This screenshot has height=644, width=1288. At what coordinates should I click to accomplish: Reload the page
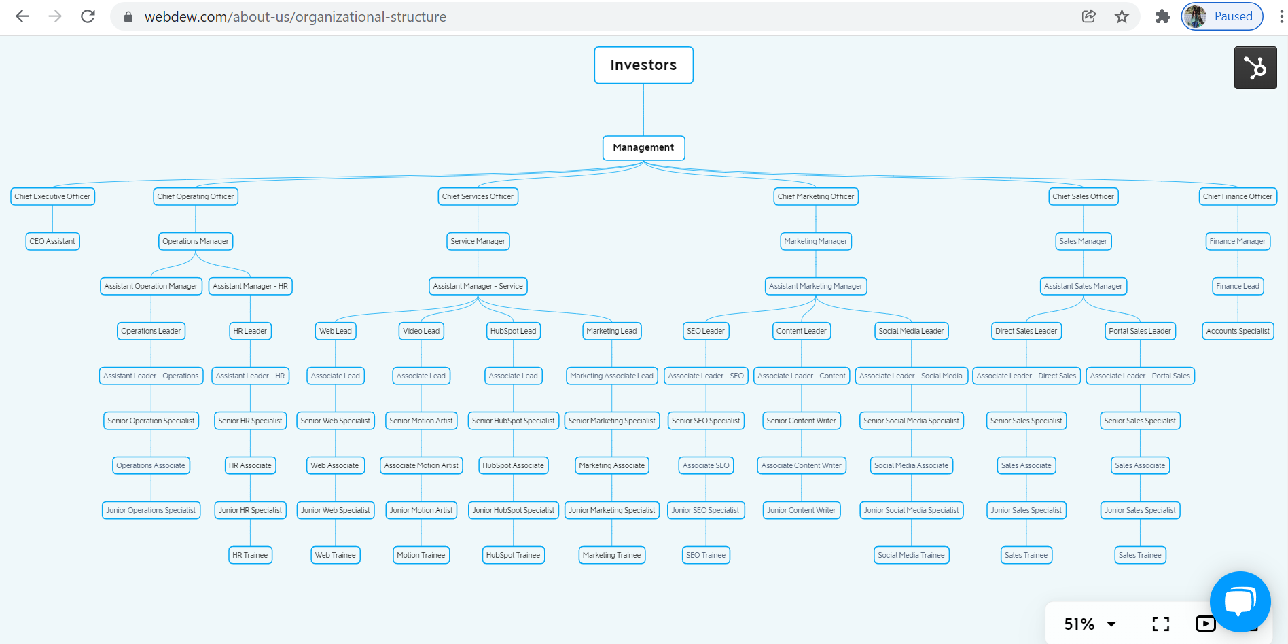[x=88, y=16]
